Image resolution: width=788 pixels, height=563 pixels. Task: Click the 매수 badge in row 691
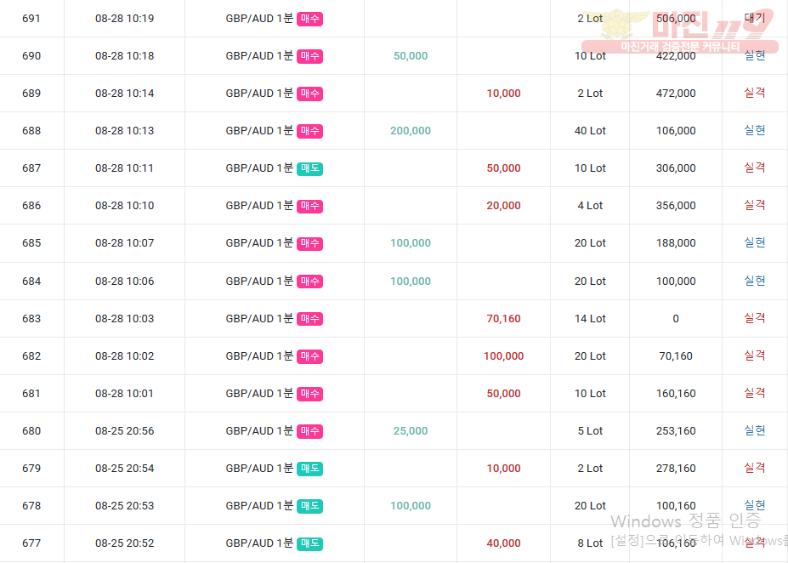tap(310, 19)
